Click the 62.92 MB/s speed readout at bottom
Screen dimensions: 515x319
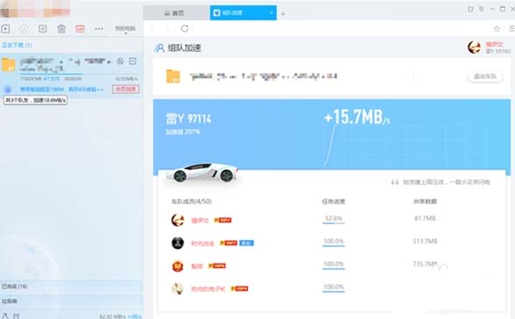coord(113,316)
